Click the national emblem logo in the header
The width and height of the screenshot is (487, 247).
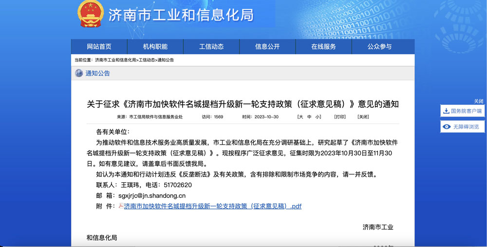tap(91, 14)
